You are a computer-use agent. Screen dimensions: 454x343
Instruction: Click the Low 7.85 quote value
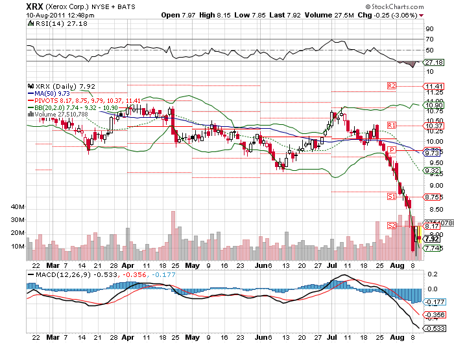[250, 15]
